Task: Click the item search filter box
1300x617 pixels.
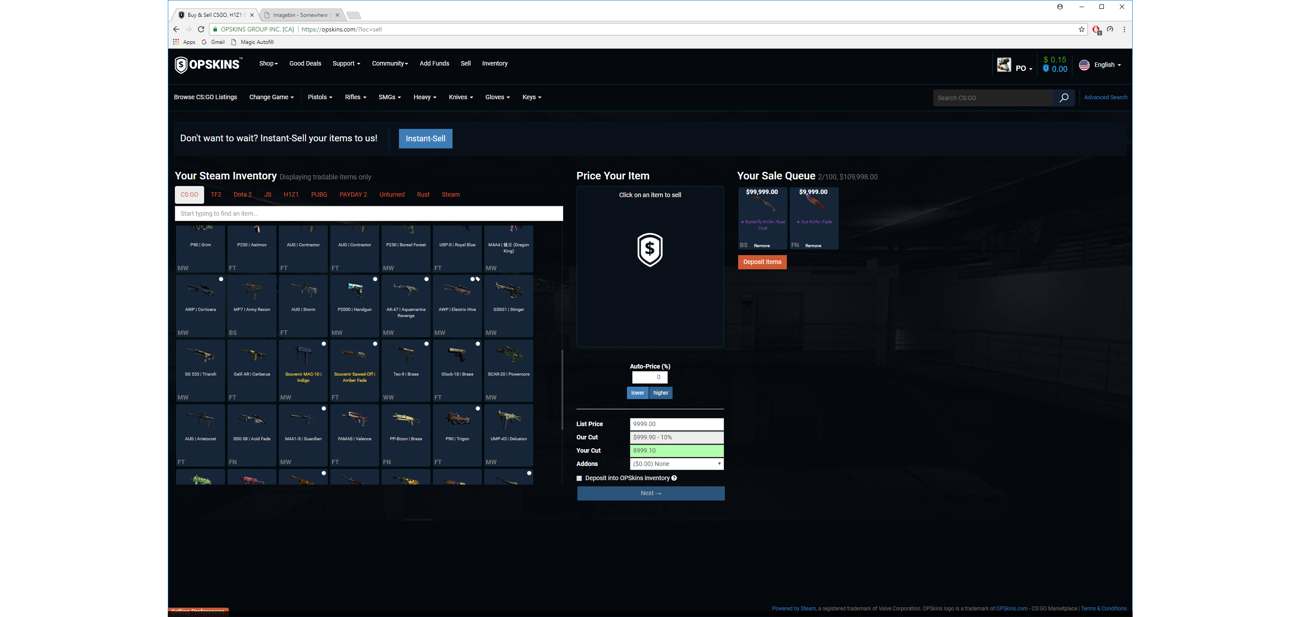Action: coord(368,213)
